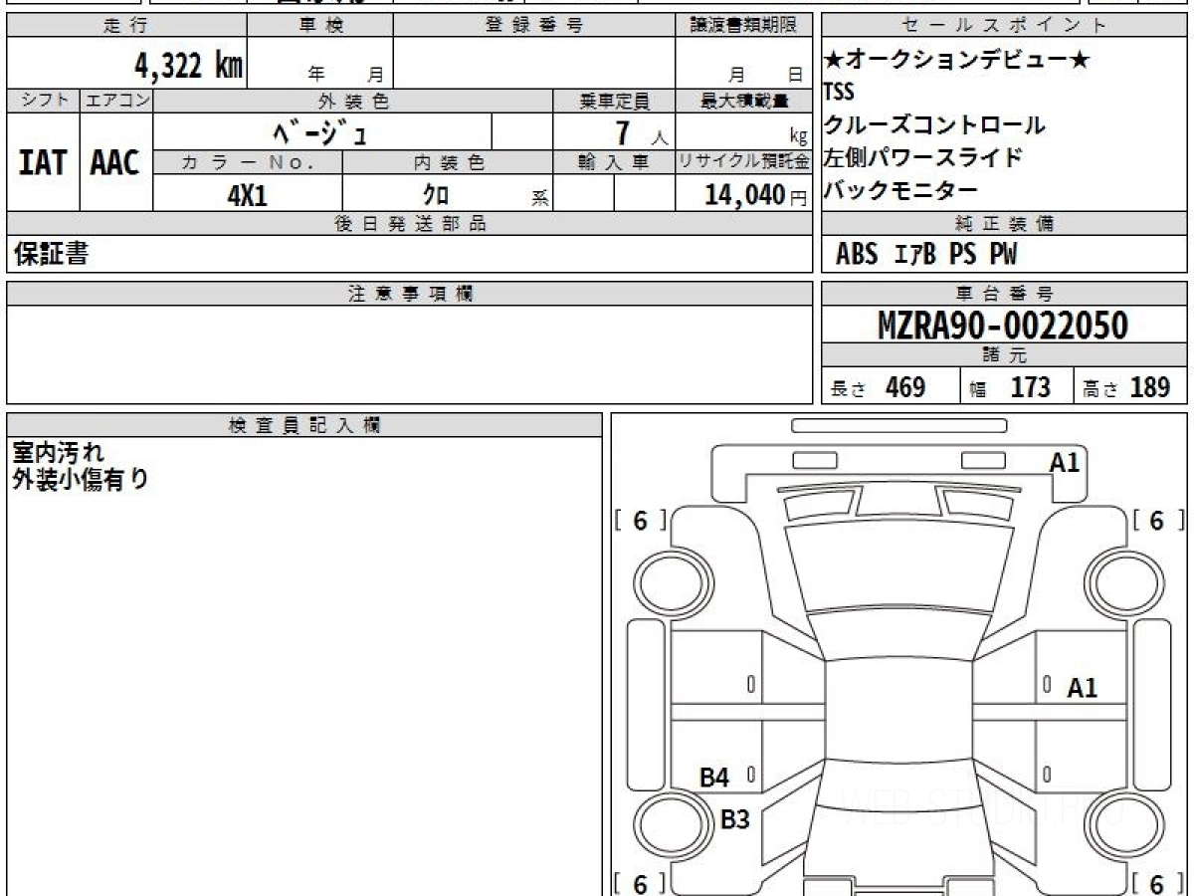Select the ★オークションデビュー★ sales point line
Screen dimensions: 1194x896
[956, 60]
